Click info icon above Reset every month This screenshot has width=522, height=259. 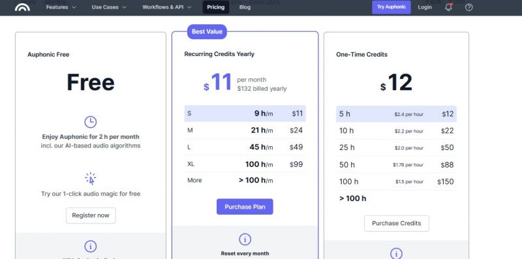pos(245,239)
